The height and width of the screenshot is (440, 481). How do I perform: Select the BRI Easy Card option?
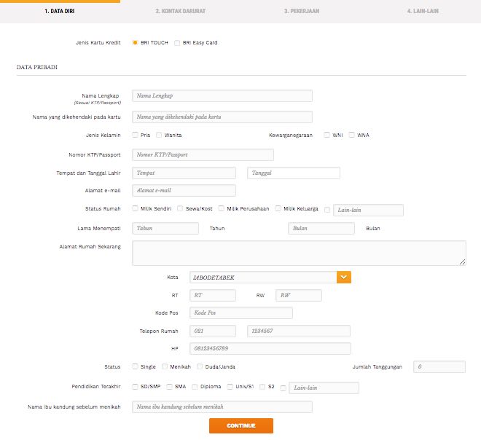(x=177, y=43)
